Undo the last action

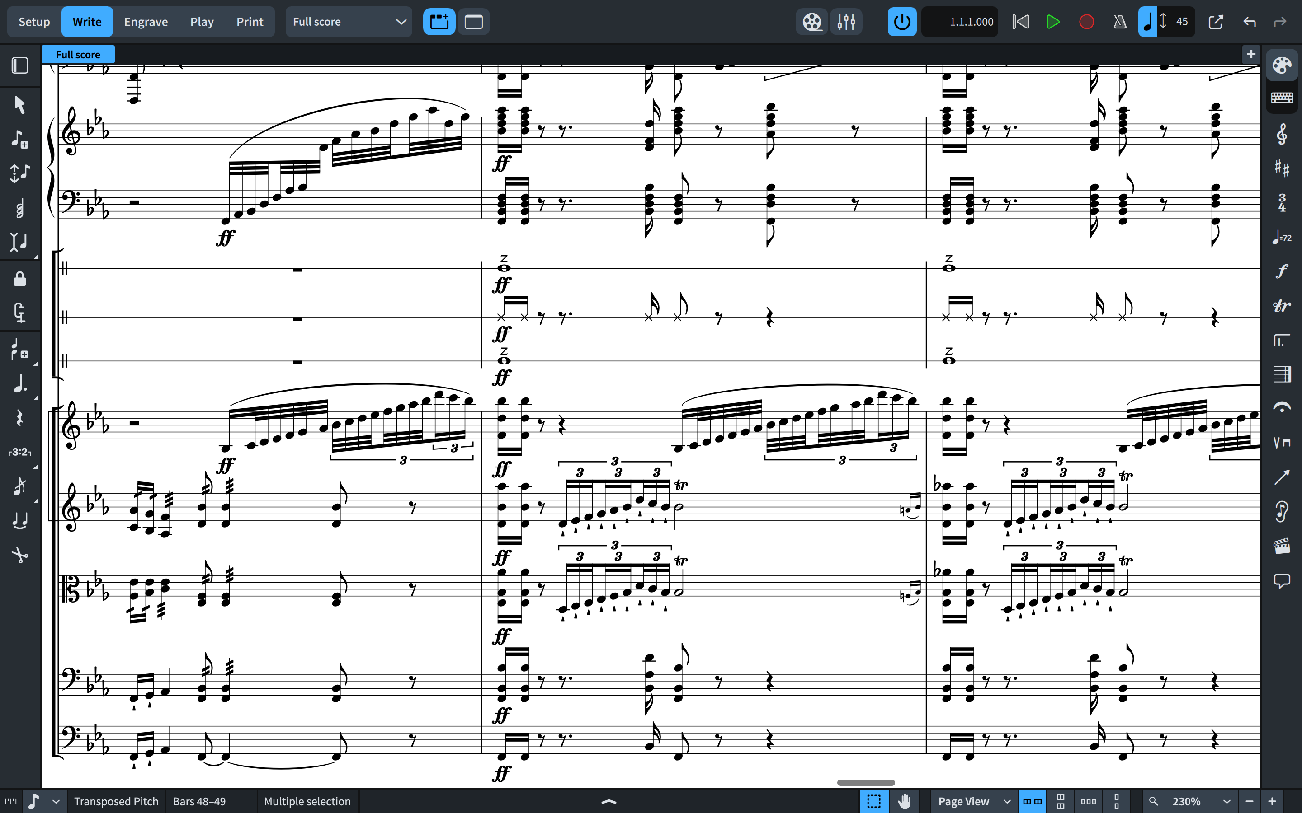[x=1249, y=22]
